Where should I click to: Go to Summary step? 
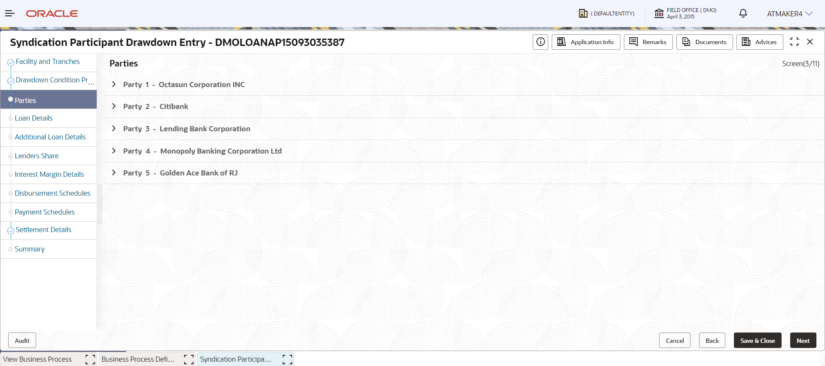30,249
